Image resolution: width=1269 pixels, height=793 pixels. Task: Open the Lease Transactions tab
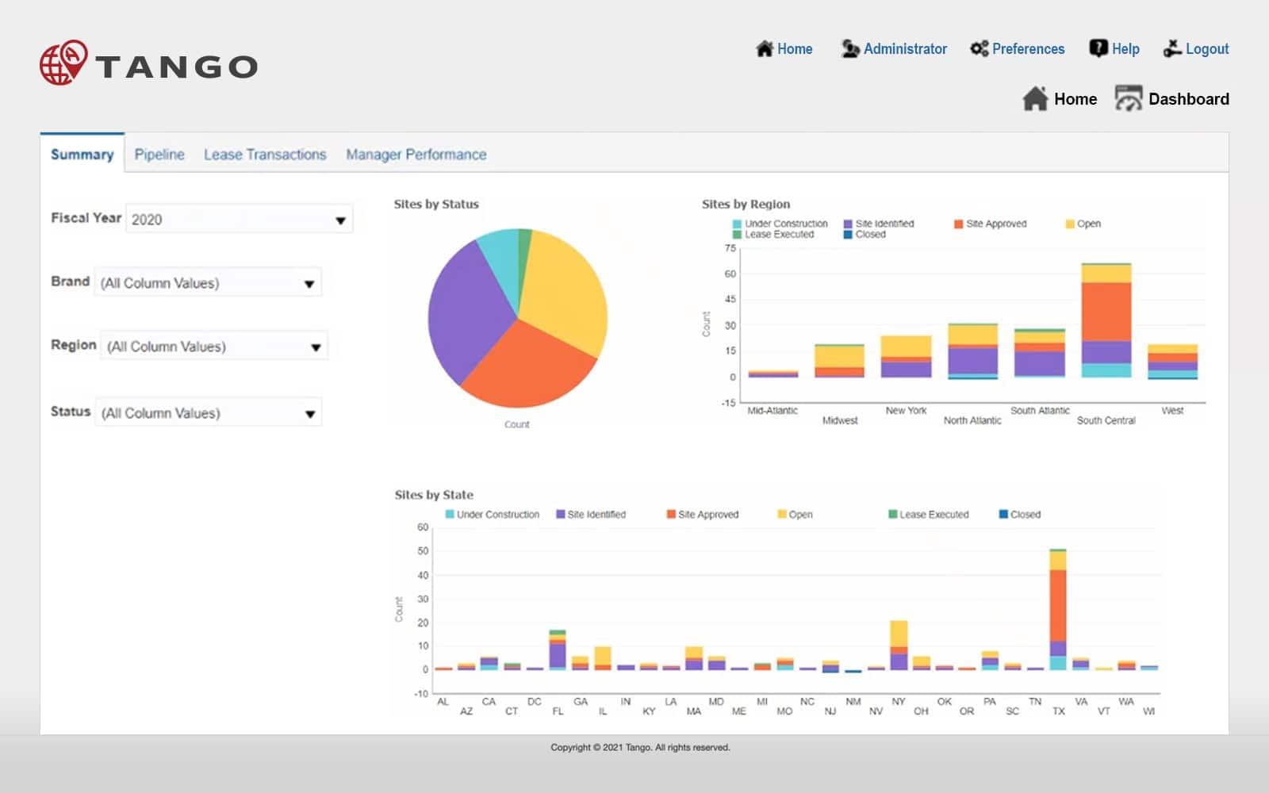coord(265,155)
